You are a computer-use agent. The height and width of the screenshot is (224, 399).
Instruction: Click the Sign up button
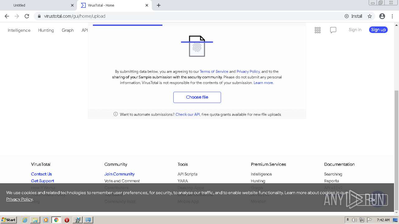click(378, 30)
